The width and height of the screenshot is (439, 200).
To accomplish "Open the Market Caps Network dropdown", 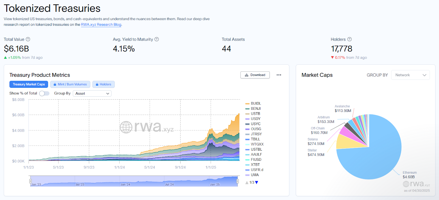I will 410,75.
